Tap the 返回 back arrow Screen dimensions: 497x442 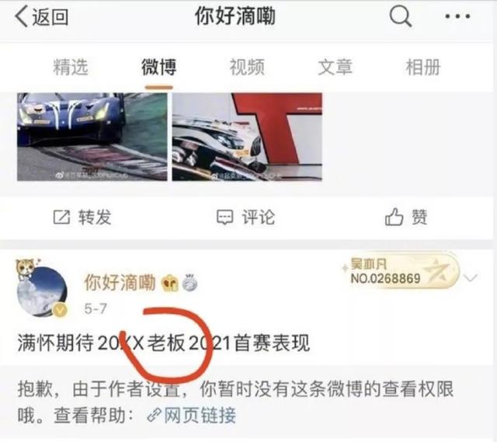(x=22, y=16)
